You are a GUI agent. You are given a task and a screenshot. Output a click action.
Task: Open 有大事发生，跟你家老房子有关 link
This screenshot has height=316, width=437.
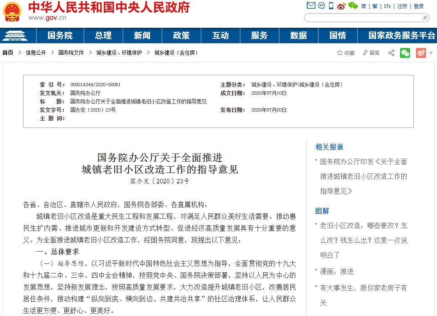click(363, 295)
